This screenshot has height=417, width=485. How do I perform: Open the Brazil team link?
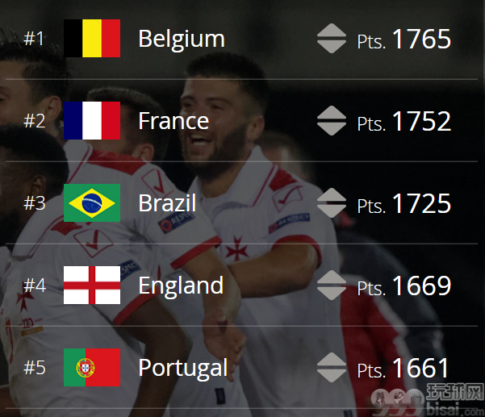167,202
